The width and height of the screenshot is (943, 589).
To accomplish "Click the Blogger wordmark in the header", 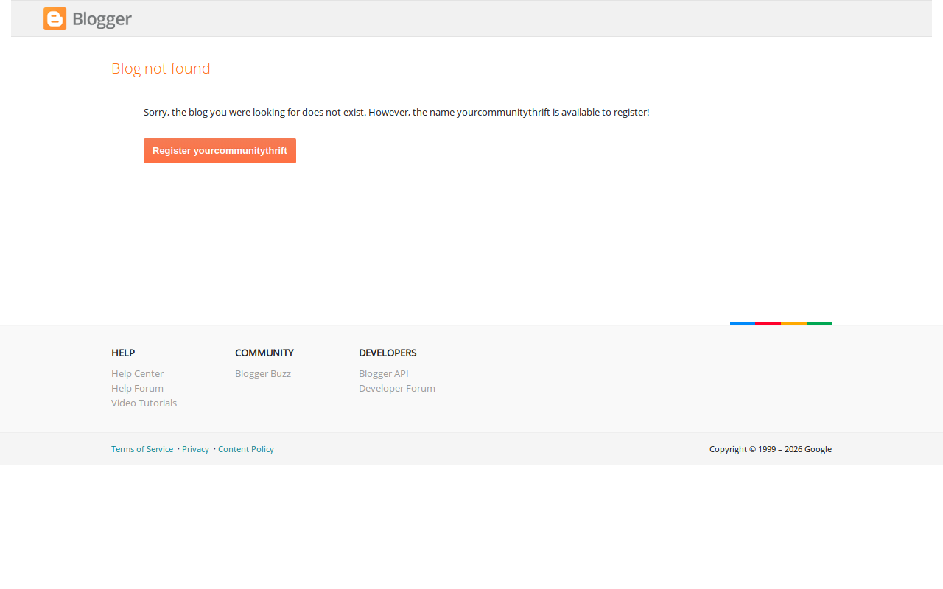I will tap(102, 20).
